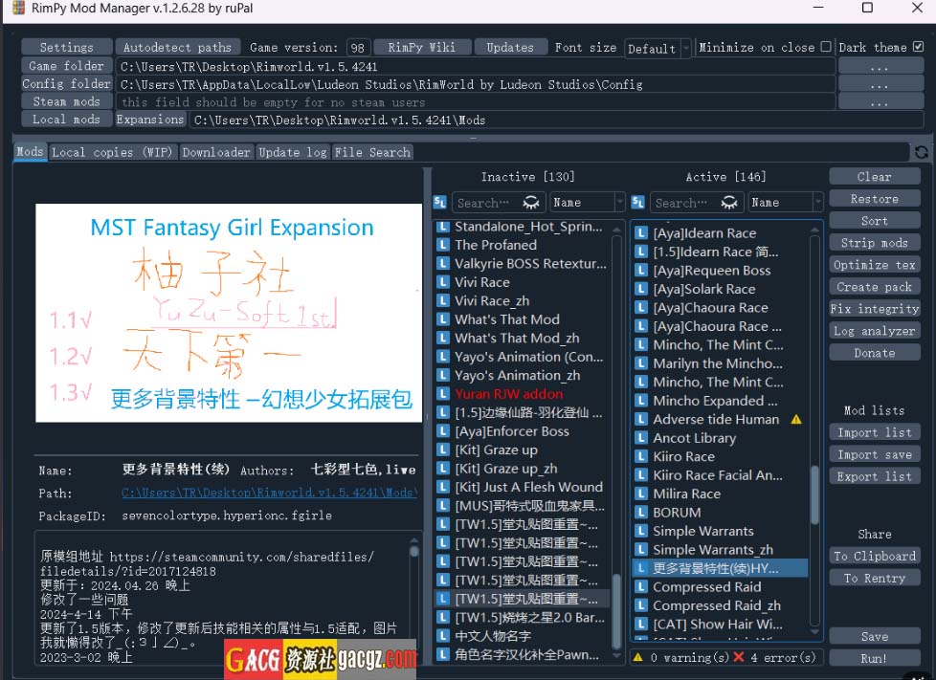Click the eye icon in Inactive search box
The width and height of the screenshot is (936, 680).
(530, 203)
